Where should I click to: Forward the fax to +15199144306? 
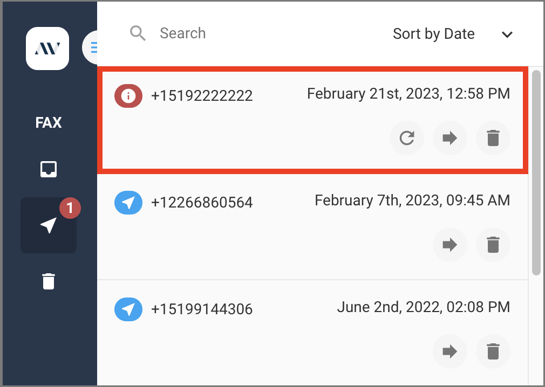[x=450, y=351]
